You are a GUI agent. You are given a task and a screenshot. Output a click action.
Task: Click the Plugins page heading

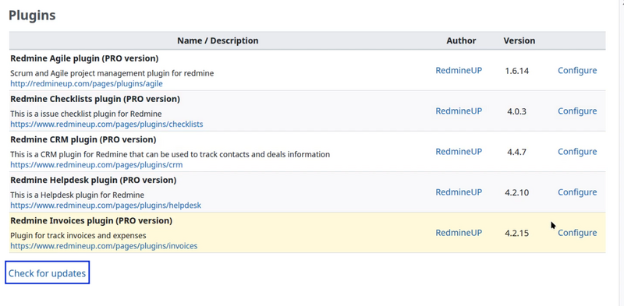pyautogui.click(x=32, y=16)
